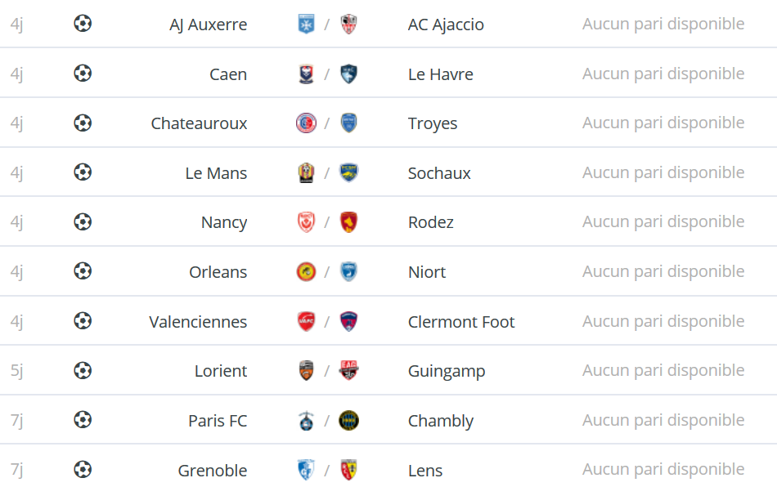Click the Lens club crest
This screenshot has width=777, height=487.
(349, 470)
